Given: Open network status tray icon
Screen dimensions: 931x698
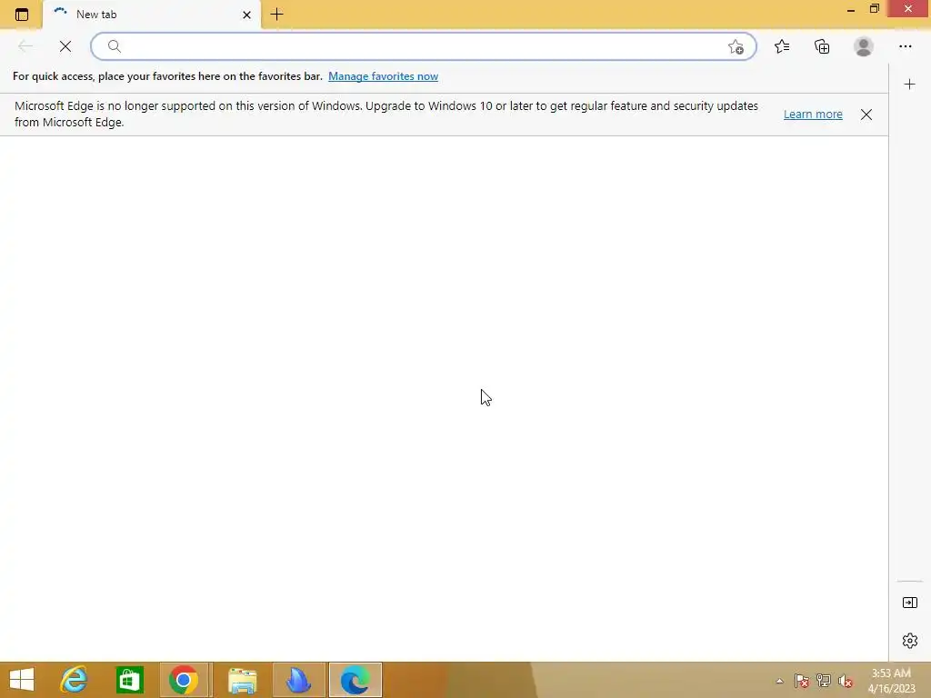Looking at the screenshot, I should click(x=824, y=681).
